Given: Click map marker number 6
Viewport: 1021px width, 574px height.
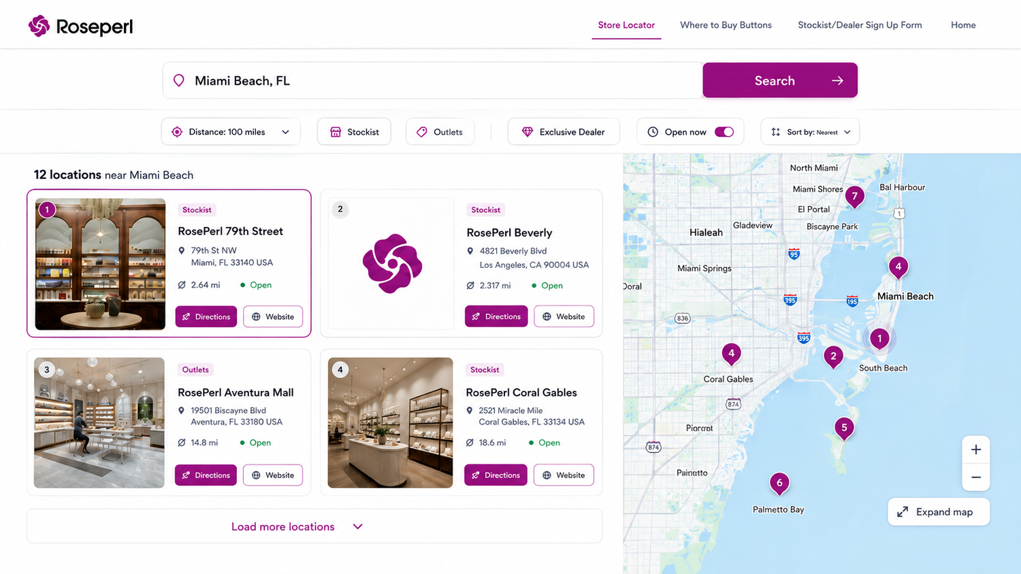Looking at the screenshot, I should coord(779,484).
